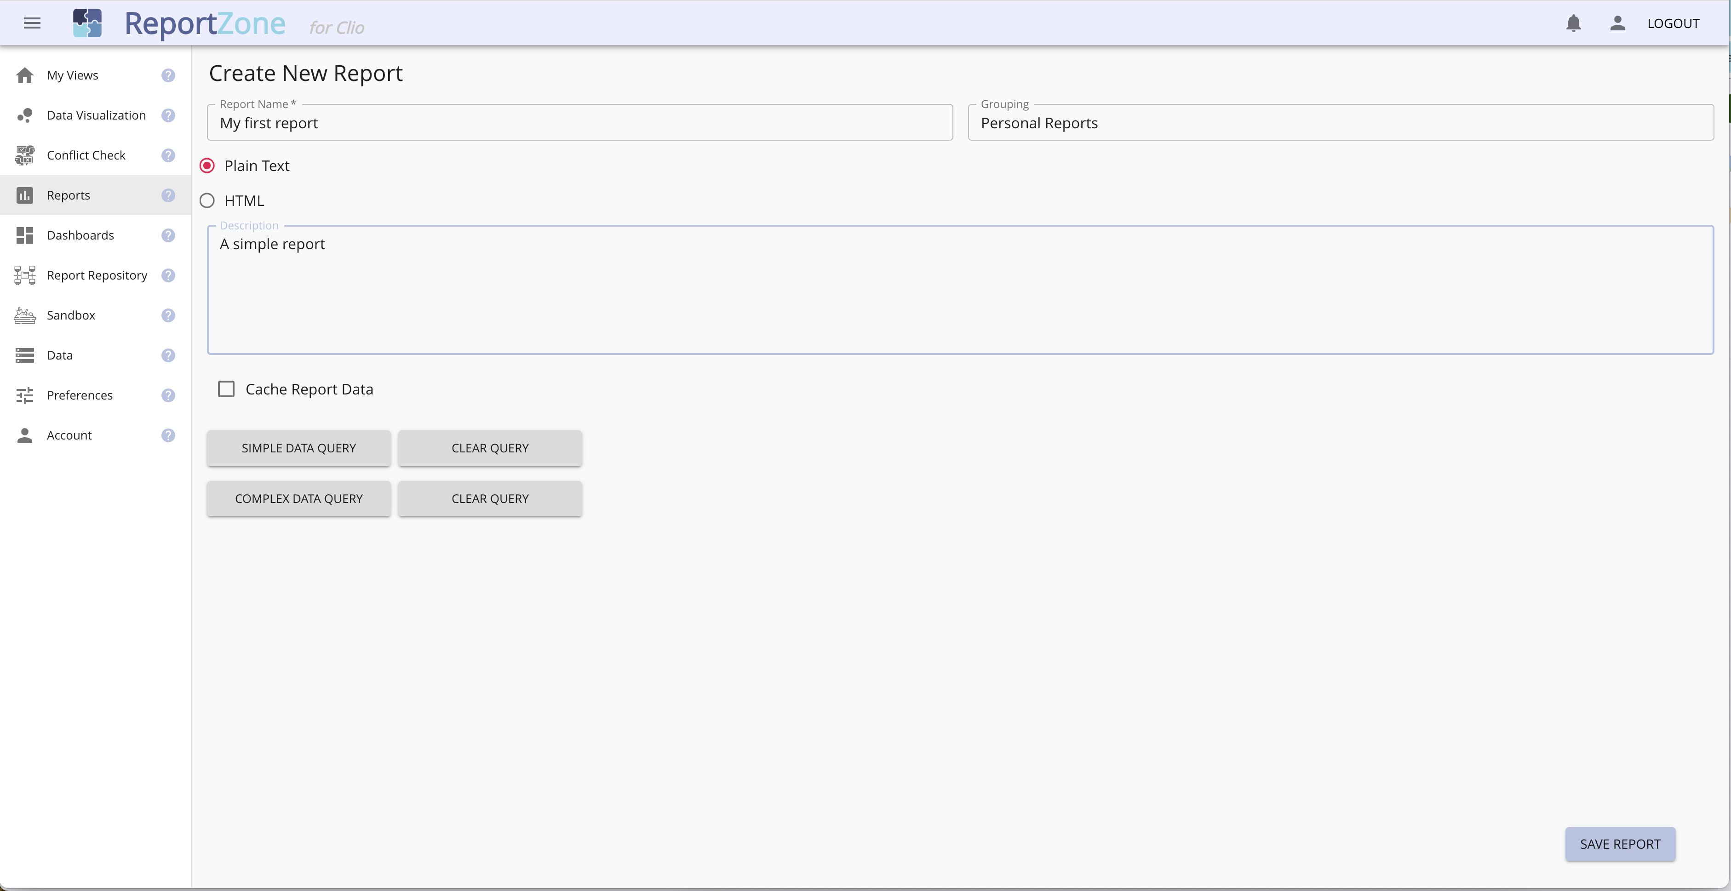
Task: Open Conflict Check menu item
Action: tap(95, 155)
